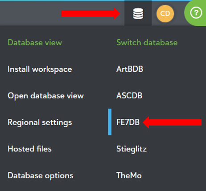The image size is (206, 191).
Task: Choose Open database view option
Action: coord(45,96)
